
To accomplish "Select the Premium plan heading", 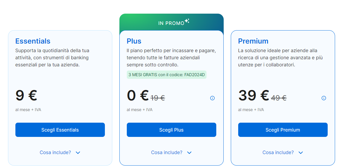I will tap(253, 41).
